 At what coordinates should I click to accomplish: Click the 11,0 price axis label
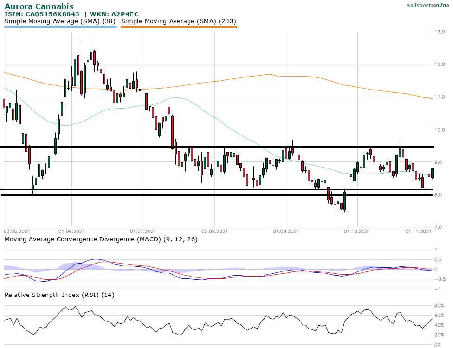pos(440,97)
